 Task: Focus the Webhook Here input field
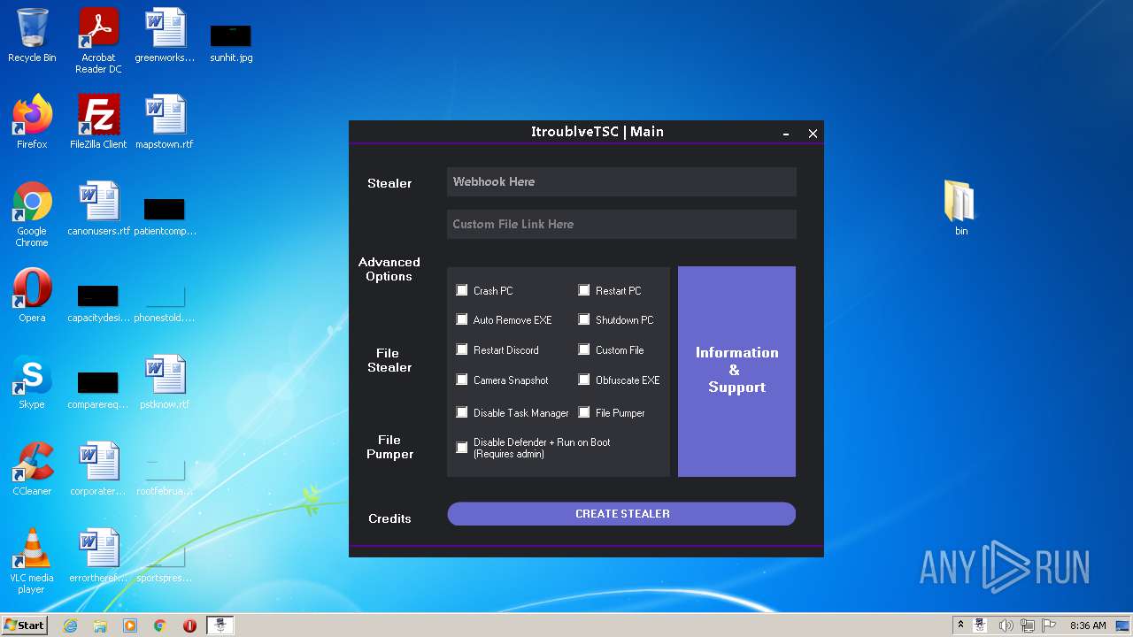[621, 181]
